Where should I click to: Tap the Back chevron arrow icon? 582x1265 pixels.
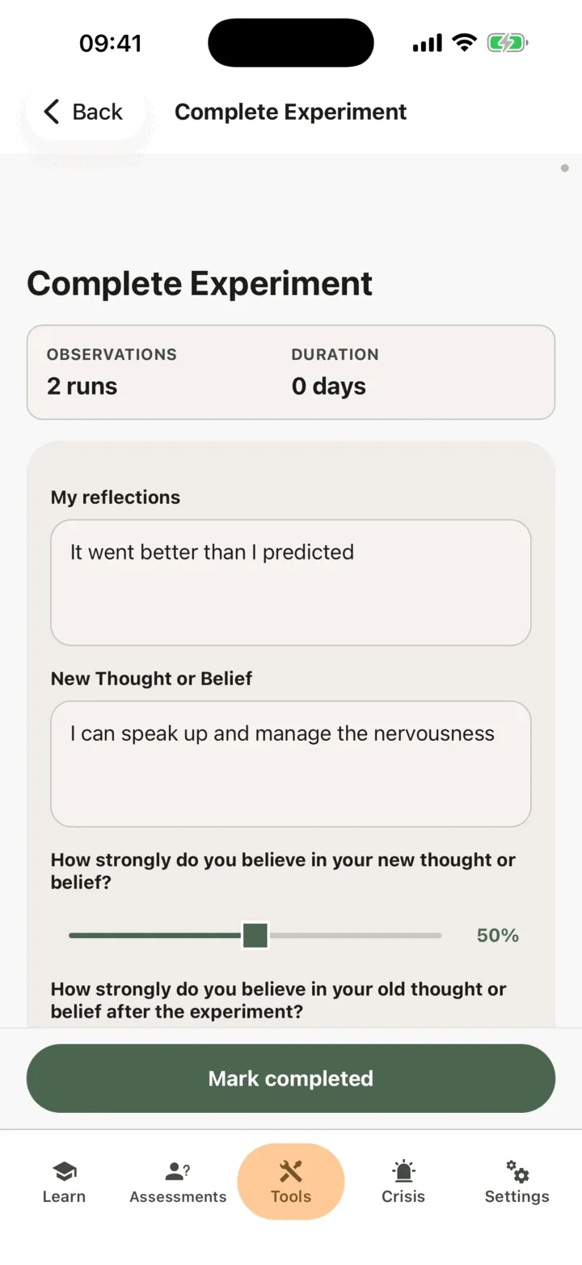coord(52,112)
